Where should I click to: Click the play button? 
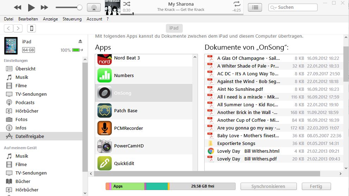click(x=31, y=7)
